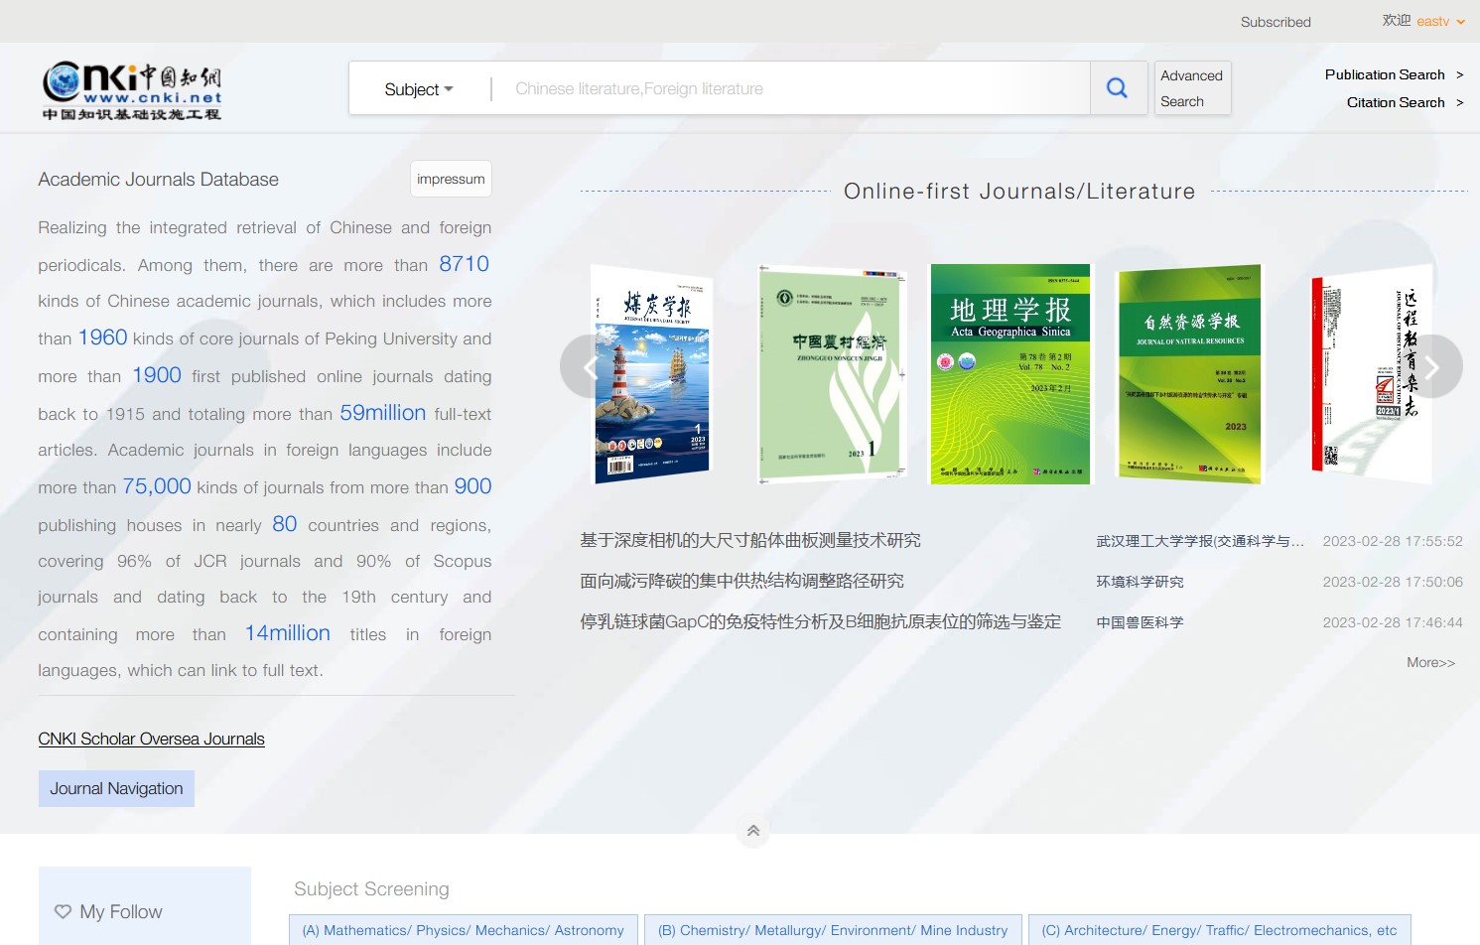Click the magnifier search button
1480x945 pixels.
coord(1118,88)
